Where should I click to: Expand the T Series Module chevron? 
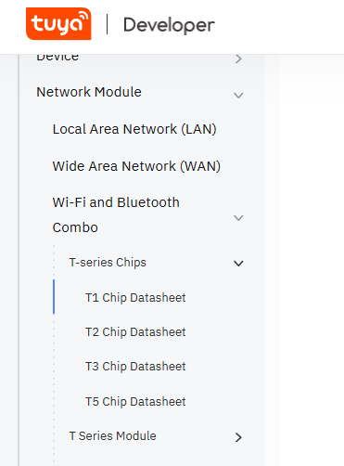coord(238,437)
